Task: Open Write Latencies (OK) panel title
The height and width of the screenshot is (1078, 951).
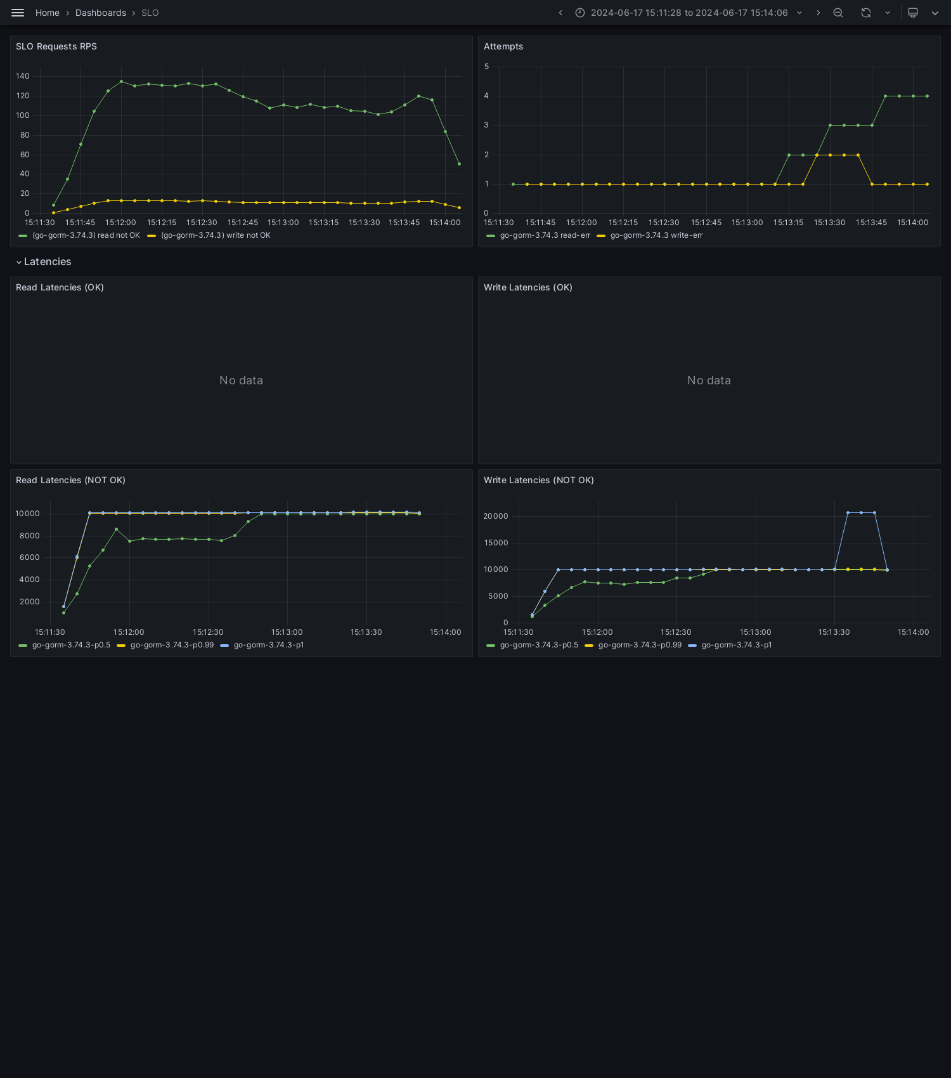Action: tap(528, 287)
